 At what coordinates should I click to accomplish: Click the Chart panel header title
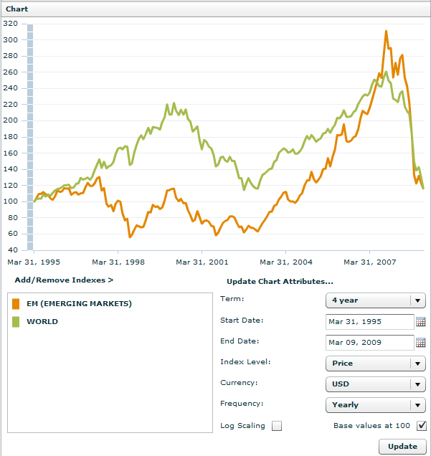pos(17,9)
